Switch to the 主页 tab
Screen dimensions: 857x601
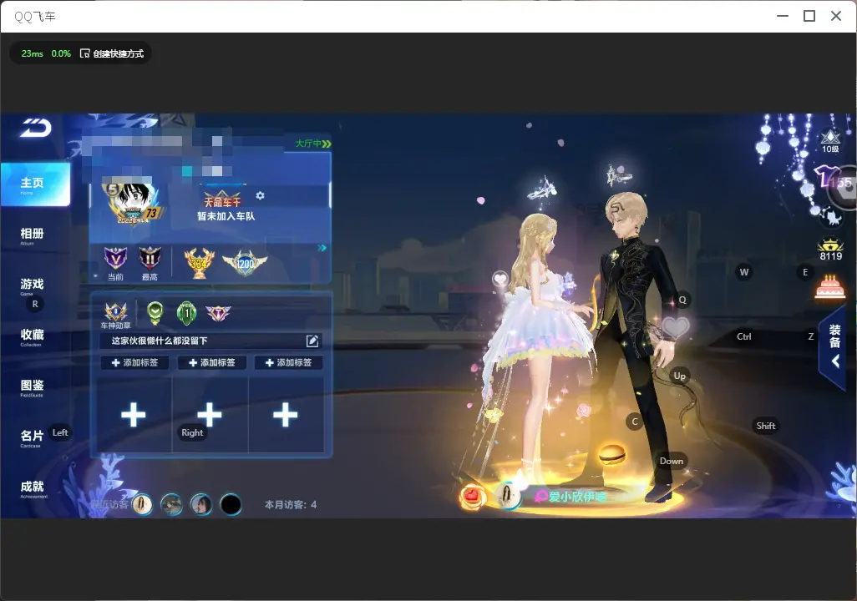point(36,184)
